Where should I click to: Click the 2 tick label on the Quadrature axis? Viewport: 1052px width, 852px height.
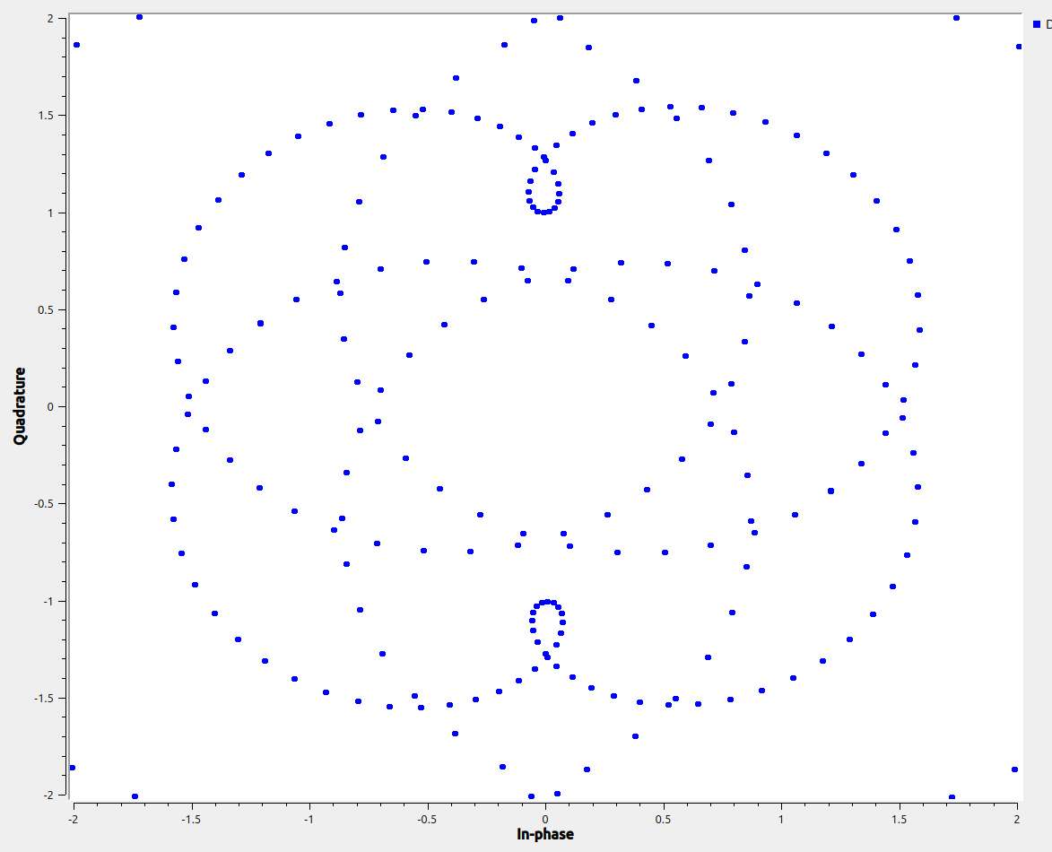tap(50, 19)
